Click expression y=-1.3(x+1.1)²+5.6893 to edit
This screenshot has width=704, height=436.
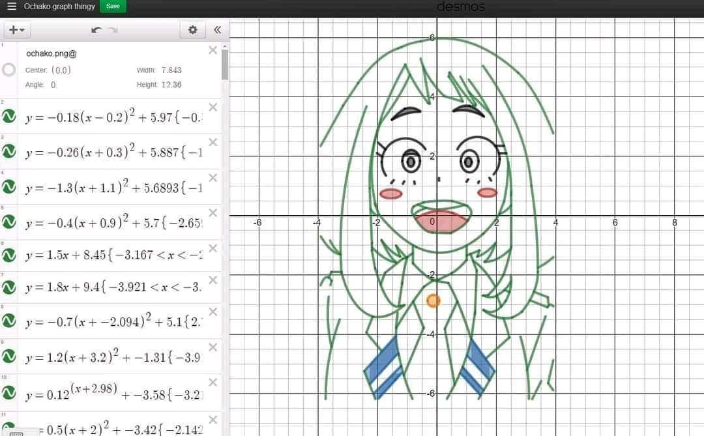click(x=114, y=187)
